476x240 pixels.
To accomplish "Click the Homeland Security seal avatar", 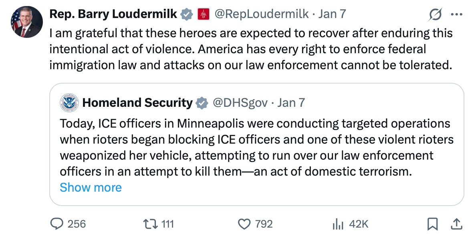I will (70, 103).
